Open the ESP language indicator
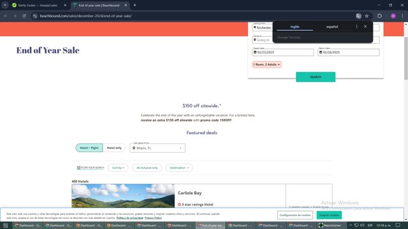 pos(370,225)
